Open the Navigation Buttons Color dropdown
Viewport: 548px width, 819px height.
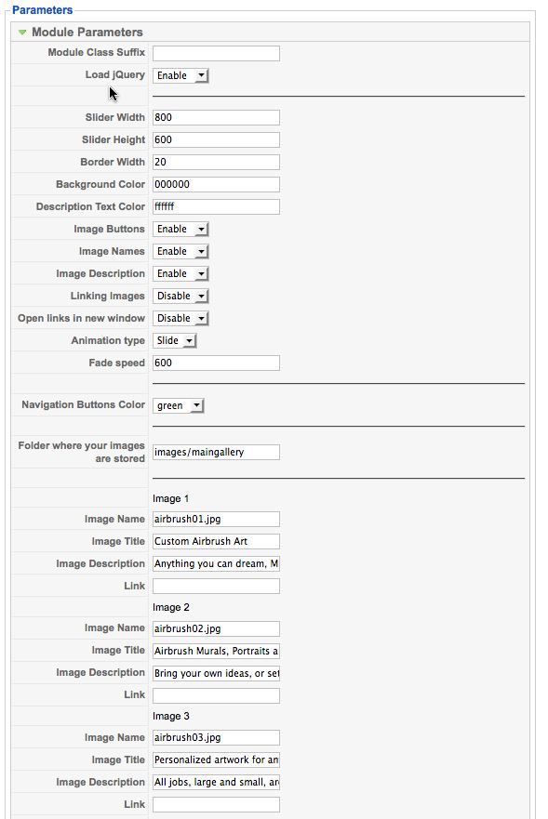(179, 406)
